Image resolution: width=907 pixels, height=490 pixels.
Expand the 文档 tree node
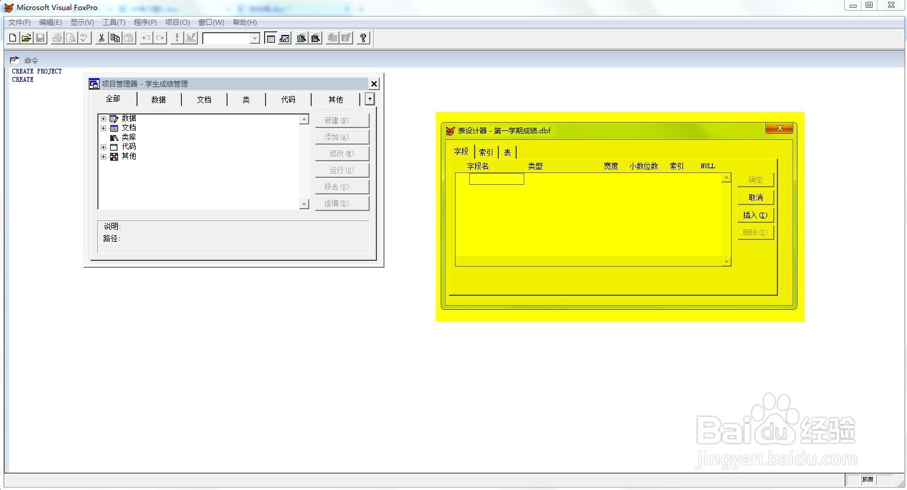(103, 128)
